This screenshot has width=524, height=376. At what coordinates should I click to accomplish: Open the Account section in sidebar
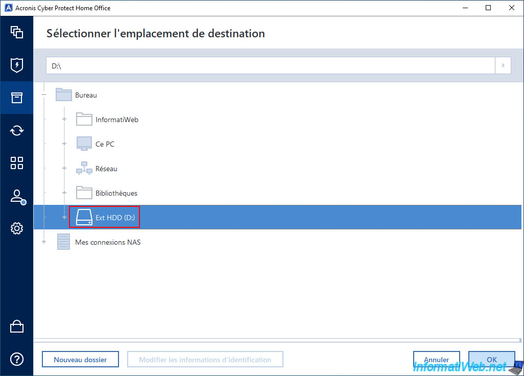[x=17, y=197]
